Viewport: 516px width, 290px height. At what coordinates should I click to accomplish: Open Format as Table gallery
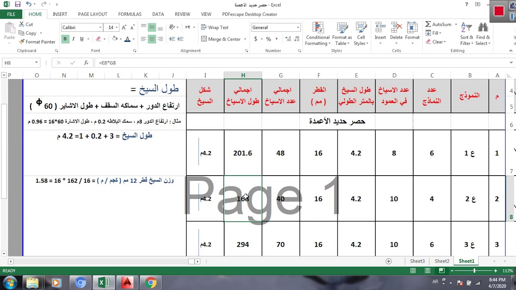(342, 34)
